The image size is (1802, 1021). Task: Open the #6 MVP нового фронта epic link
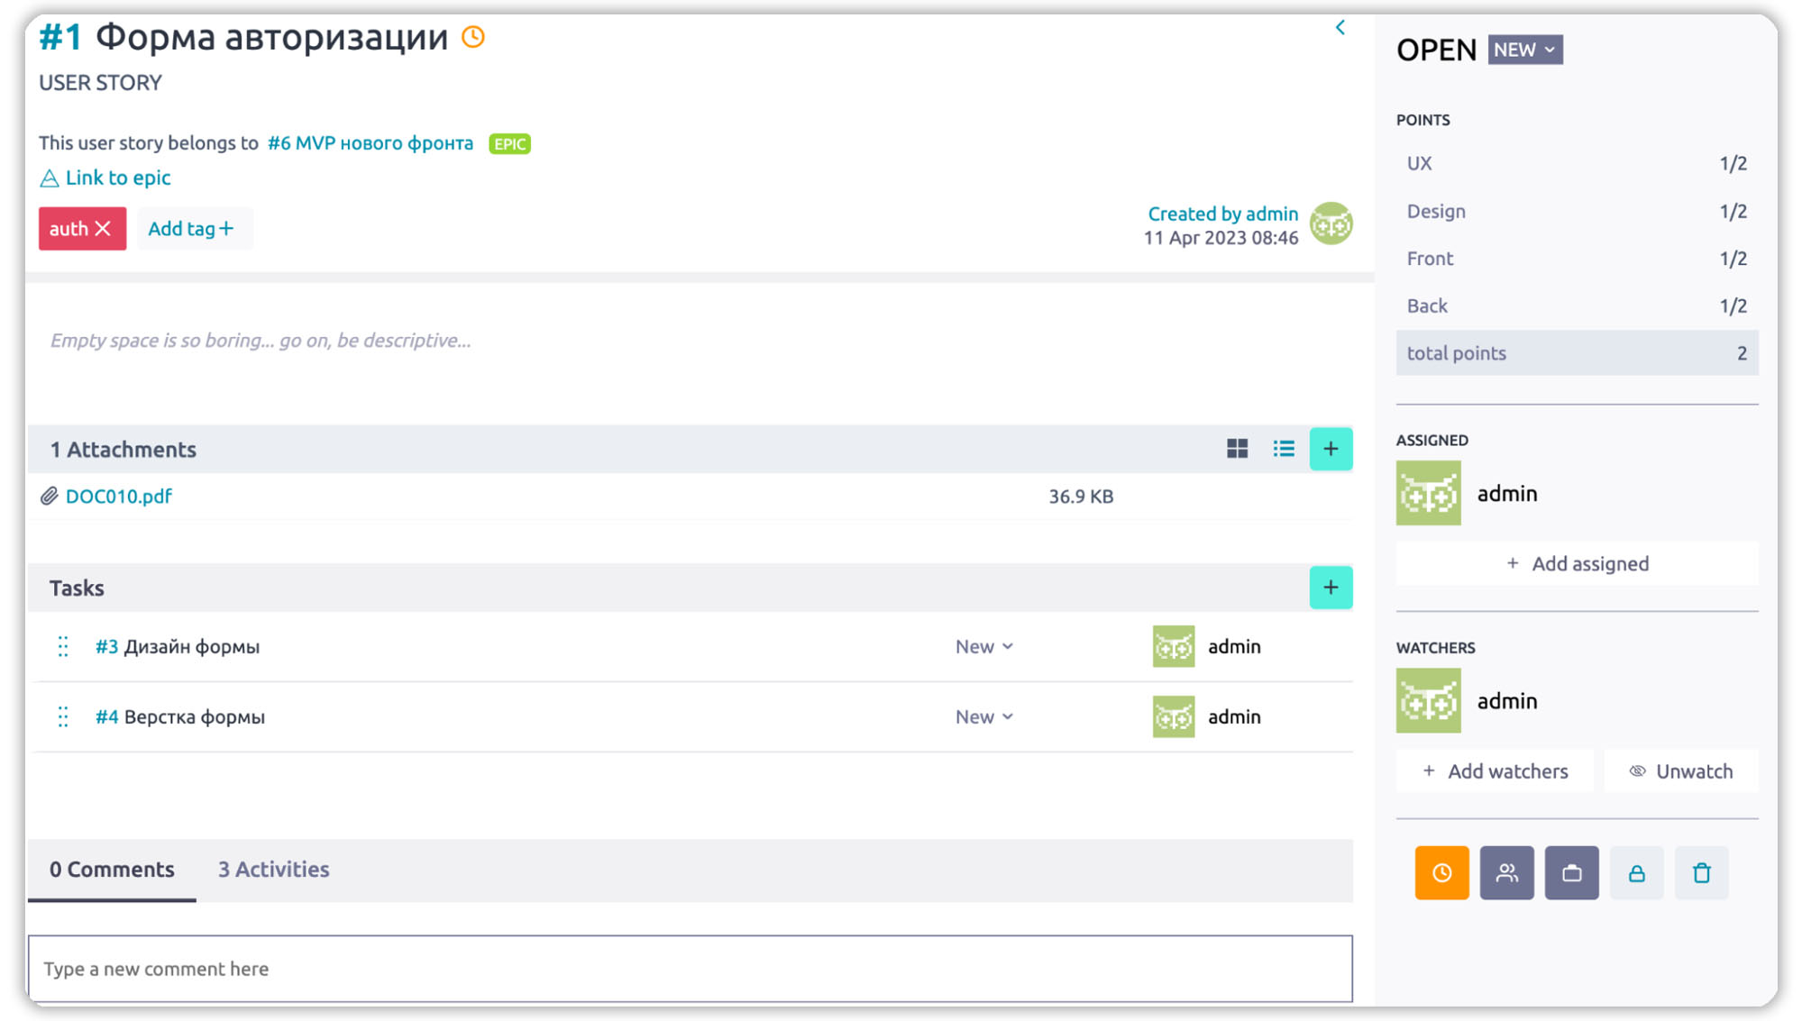coord(370,143)
